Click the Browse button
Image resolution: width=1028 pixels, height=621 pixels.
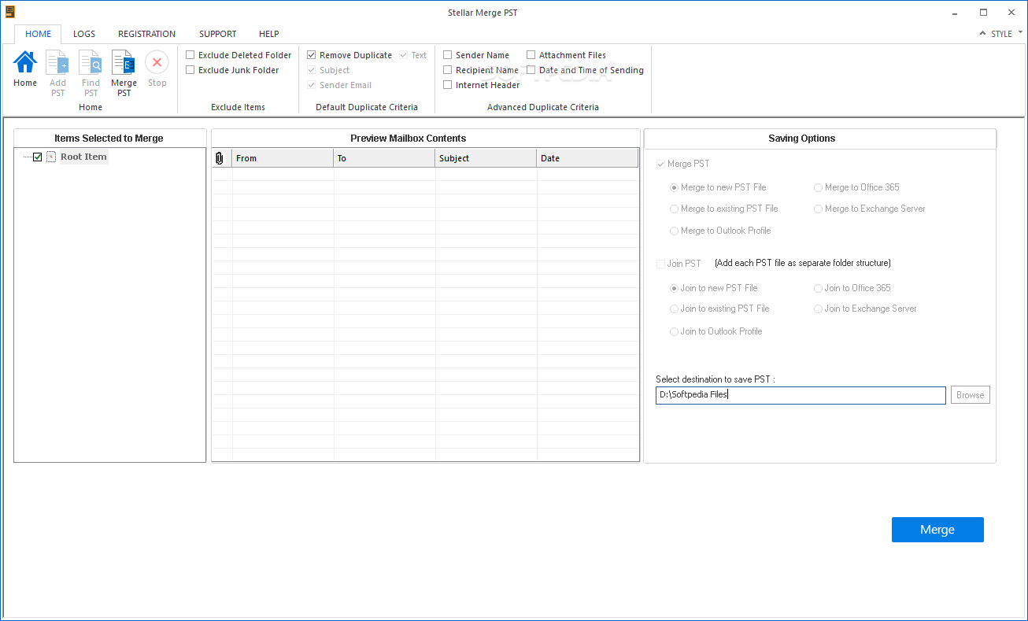970,395
